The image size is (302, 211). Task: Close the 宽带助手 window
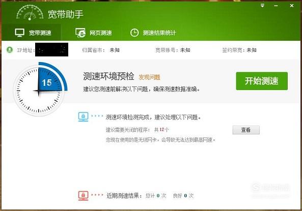coord(292,6)
